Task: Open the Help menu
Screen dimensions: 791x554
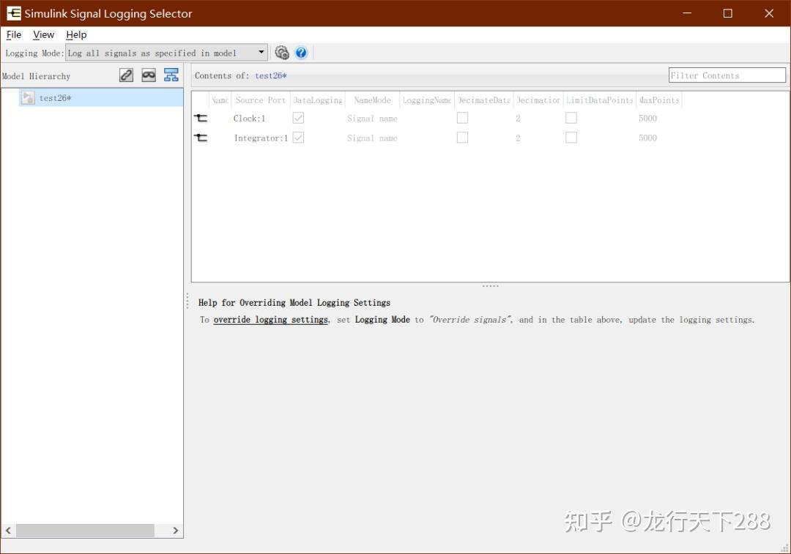Action: 76,34
